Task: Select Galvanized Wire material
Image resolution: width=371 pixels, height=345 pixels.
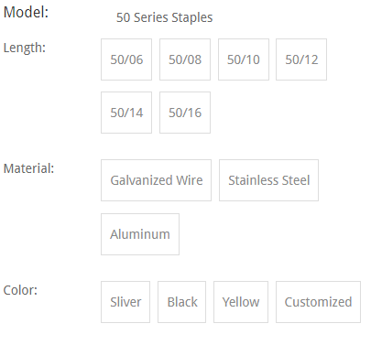Action: [x=156, y=180]
